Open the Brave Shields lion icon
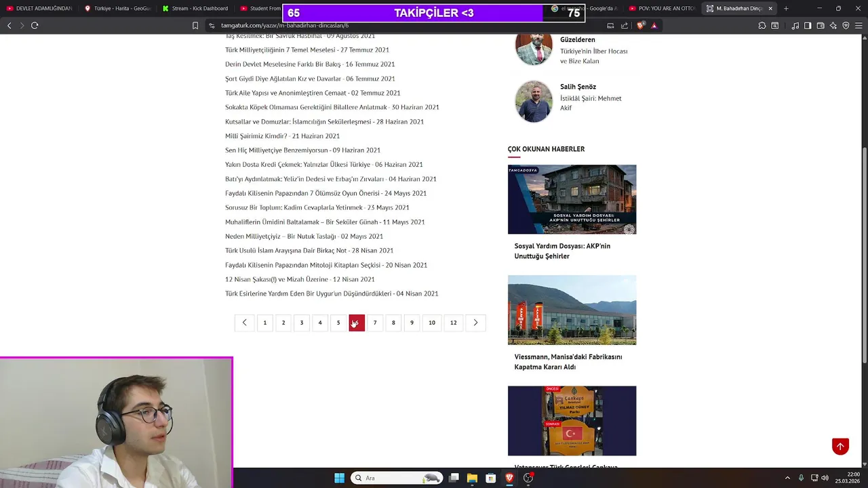This screenshot has width=868, height=488. [x=641, y=25]
